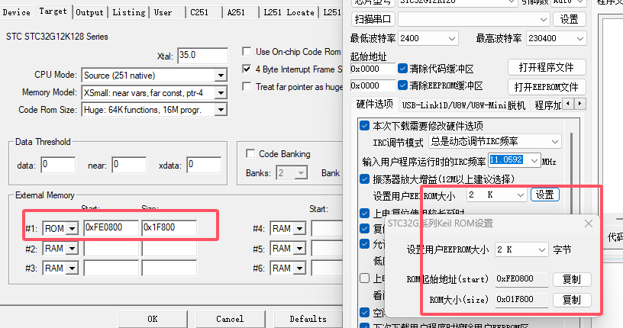Click the ROM起始地址 0xFE0800 field
623x328 pixels.
click(x=521, y=278)
